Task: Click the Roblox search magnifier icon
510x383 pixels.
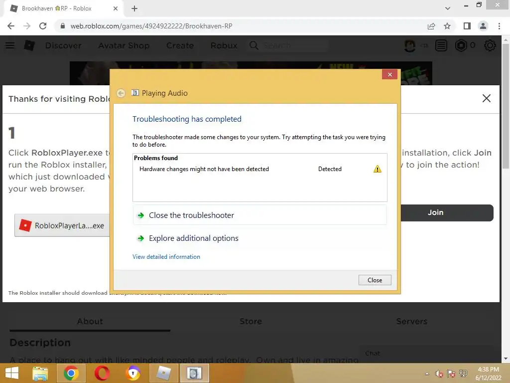Action: (254, 45)
